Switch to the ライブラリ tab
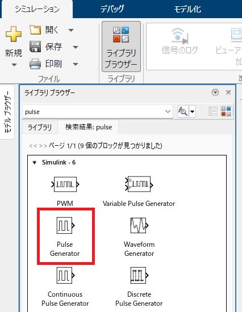 tap(40, 127)
